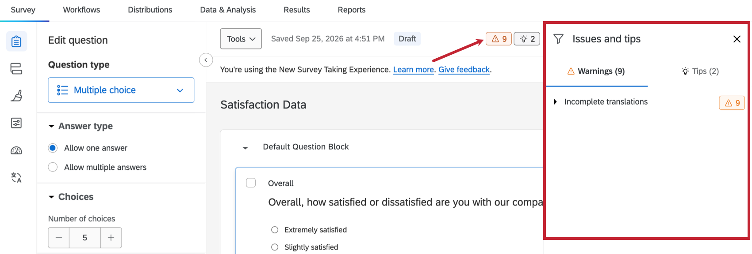This screenshot has width=752, height=254.
Task: Open the Tools dropdown menu
Action: point(241,39)
